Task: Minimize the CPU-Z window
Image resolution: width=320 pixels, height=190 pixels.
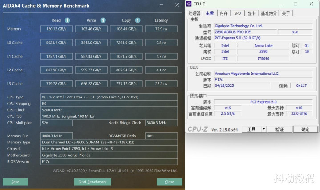Action: coord(280,4)
